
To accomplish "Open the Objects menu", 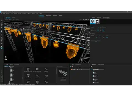I will [15, 14].
